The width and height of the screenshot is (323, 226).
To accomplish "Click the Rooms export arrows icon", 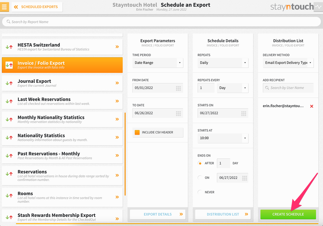I will pos(9,195).
